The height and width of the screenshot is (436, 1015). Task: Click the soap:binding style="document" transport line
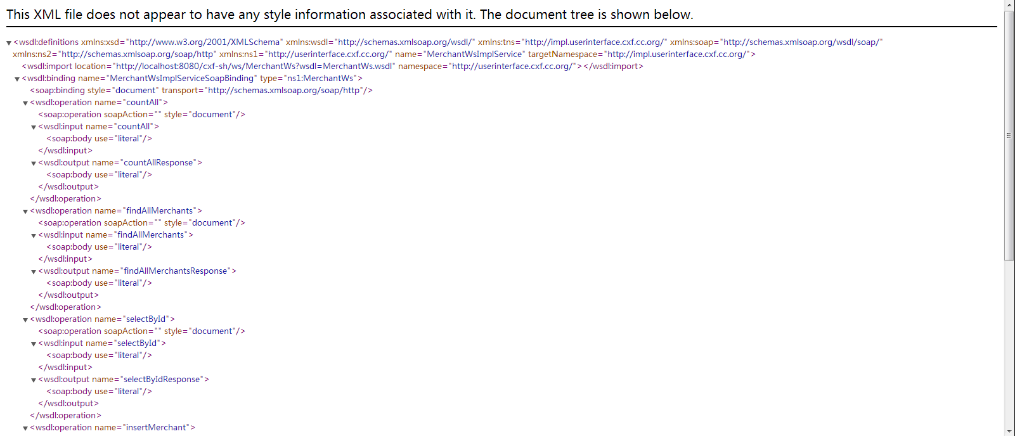click(x=201, y=90)
